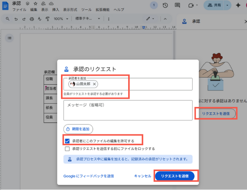
Task: Click the undo arrow in toolbar
Action: point(15,19)
